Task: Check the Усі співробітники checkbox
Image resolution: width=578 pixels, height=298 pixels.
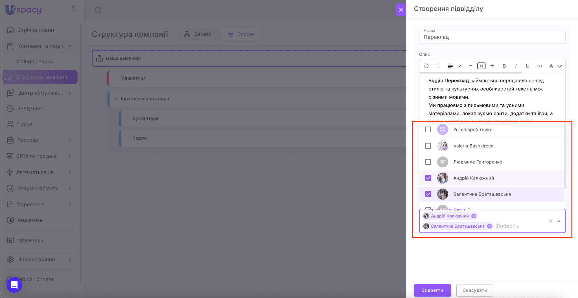Action: click(428, 129)
